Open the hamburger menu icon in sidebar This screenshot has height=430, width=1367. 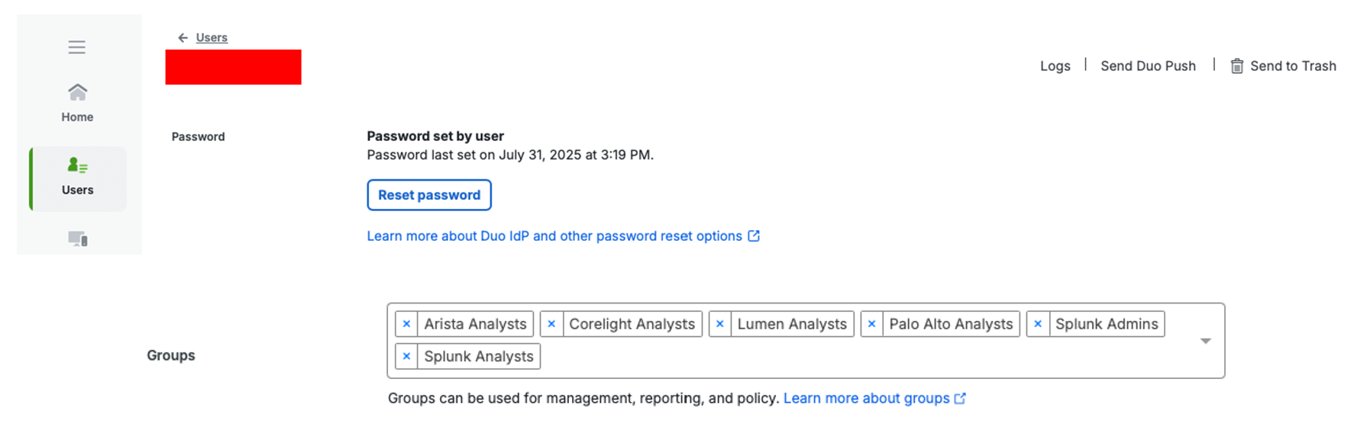[77, 47]
